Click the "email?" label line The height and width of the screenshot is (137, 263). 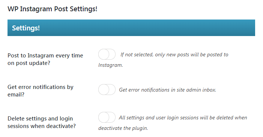tap(16, 95)
